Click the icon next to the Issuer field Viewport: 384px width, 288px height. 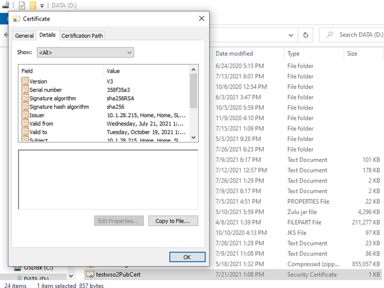point(24,115)
